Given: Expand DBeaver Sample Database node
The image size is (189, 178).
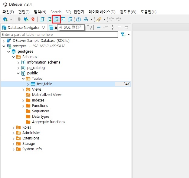Looking at the screenshot, I should tap(4, 41).
